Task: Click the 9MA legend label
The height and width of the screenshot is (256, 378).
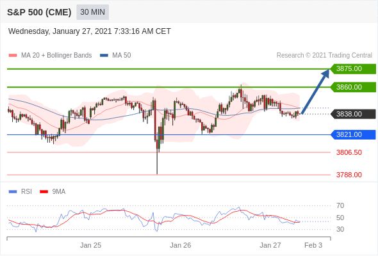Action: tap(59, 192)
